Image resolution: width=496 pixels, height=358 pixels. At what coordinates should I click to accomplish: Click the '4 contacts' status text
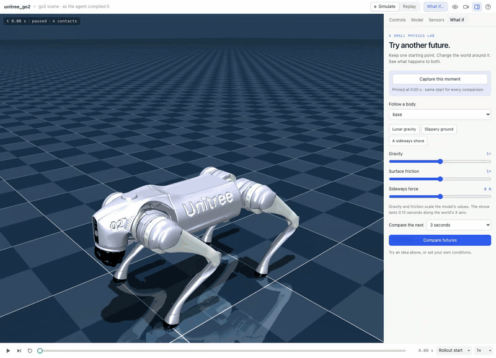tap(64, 21)
